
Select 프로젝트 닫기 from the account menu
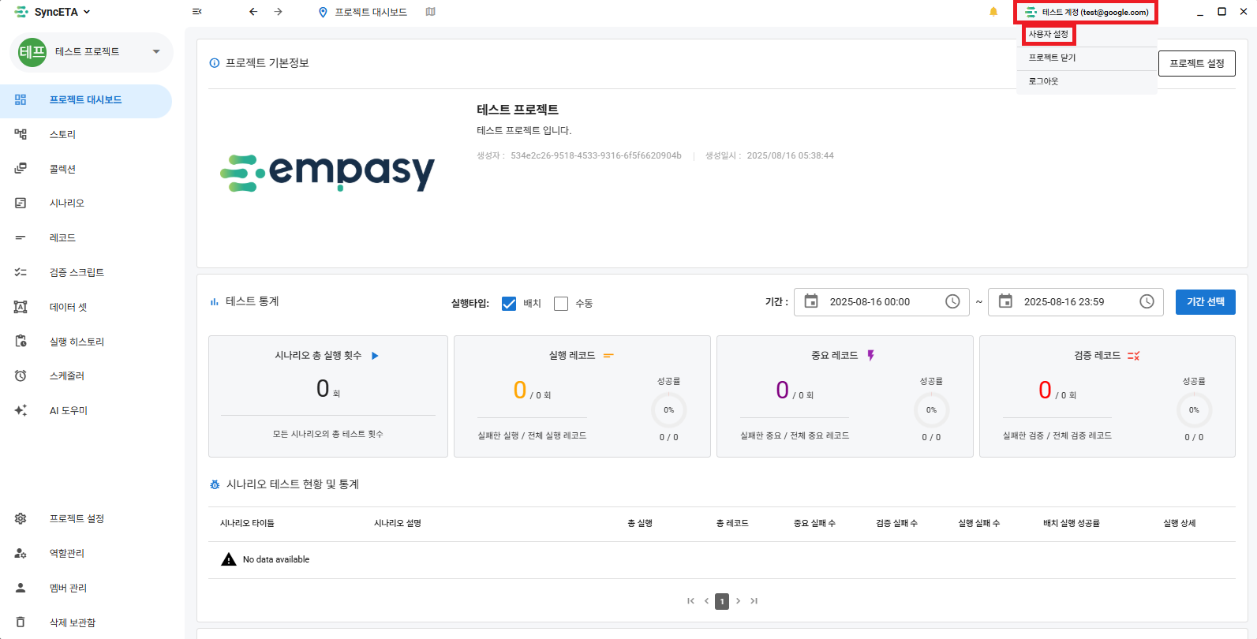1052,58
